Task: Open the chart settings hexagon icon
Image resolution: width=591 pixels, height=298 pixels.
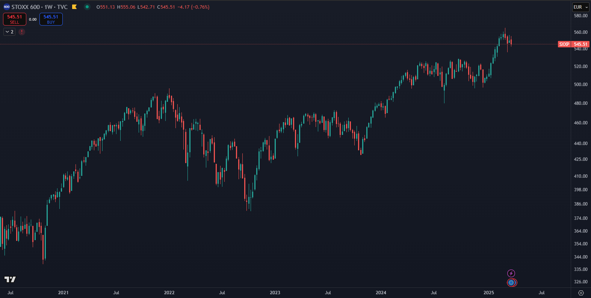Action: point(581,293)
